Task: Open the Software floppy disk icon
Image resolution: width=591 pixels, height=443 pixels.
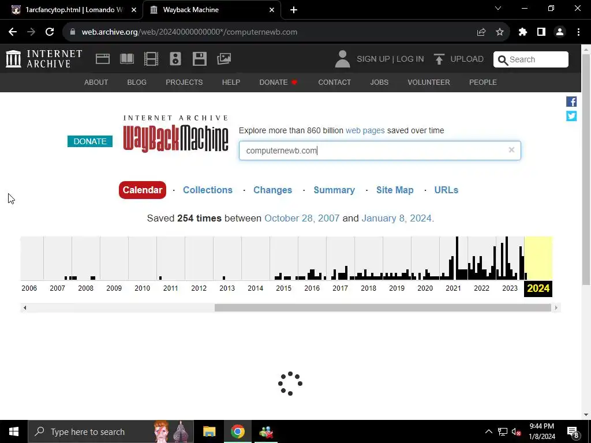Action: tap(199, 59)
